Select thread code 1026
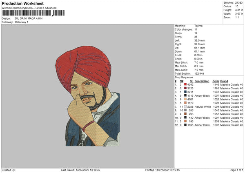Image resolution: width=245 pixels, height=173 pixels. pyautogui.click(x=216, y=99)
